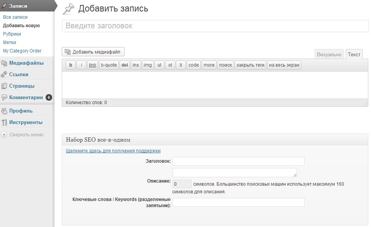The width and height of the screenshot is (371, 227).
Task: Click the SEO Ключевые слова keywords field
Action: (x=238, y=203)
